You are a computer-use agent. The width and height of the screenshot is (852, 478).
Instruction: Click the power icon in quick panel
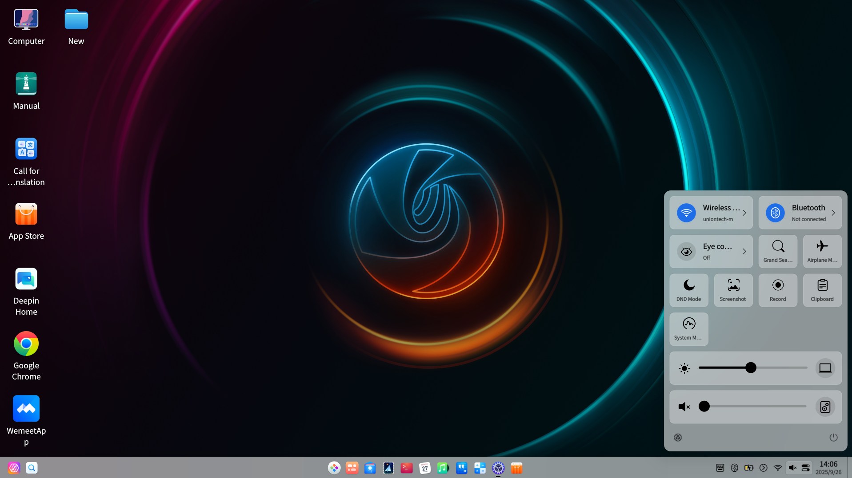pyautogui.click(x=833, y=438)
